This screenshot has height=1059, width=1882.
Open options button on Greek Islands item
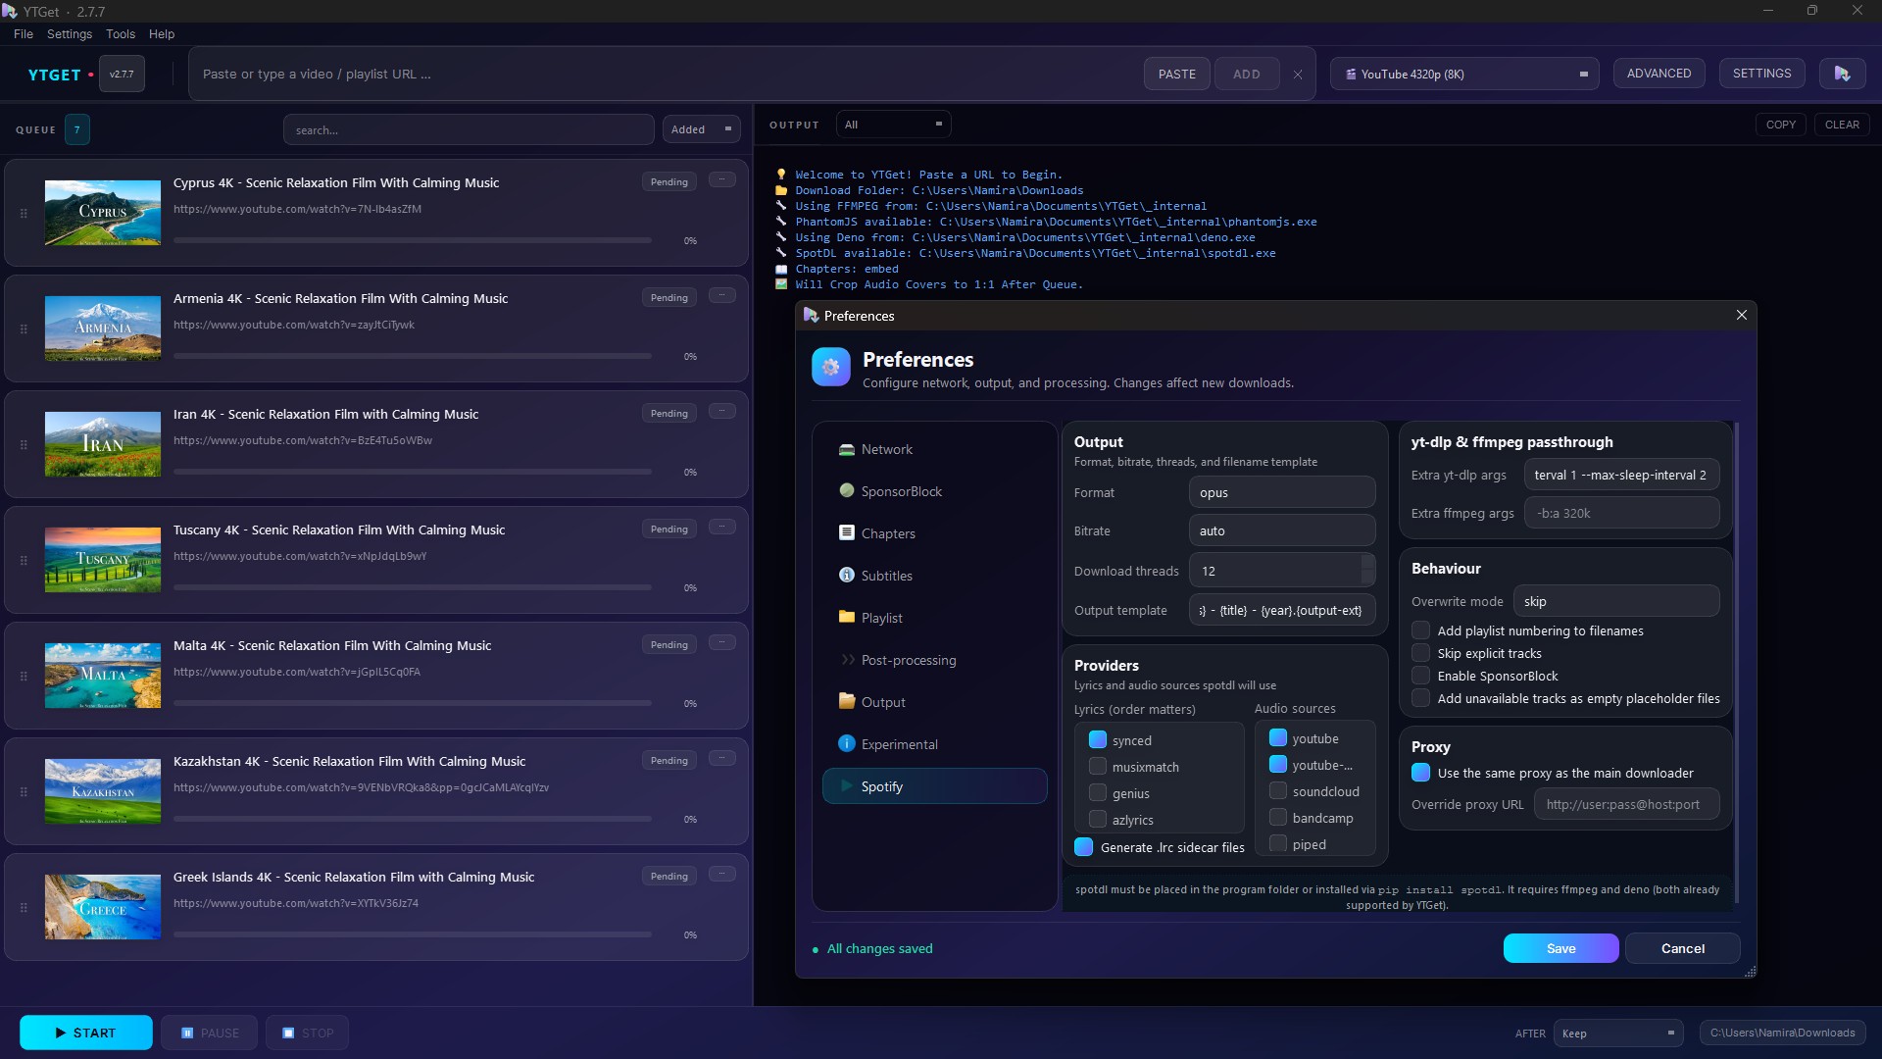pyautogui.click(x=722, y=874)
